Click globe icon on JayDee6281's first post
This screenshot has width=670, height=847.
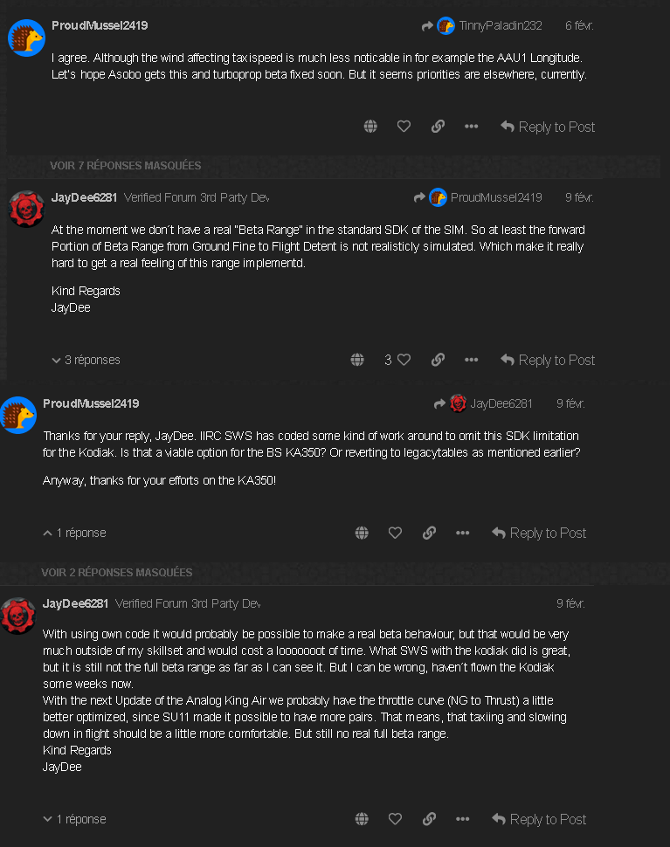(357, 360)
